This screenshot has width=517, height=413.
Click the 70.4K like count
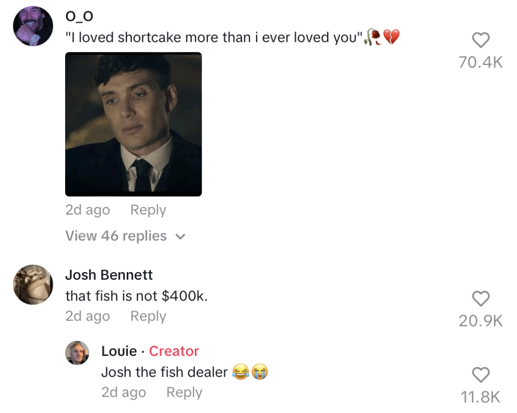(480, 62)
